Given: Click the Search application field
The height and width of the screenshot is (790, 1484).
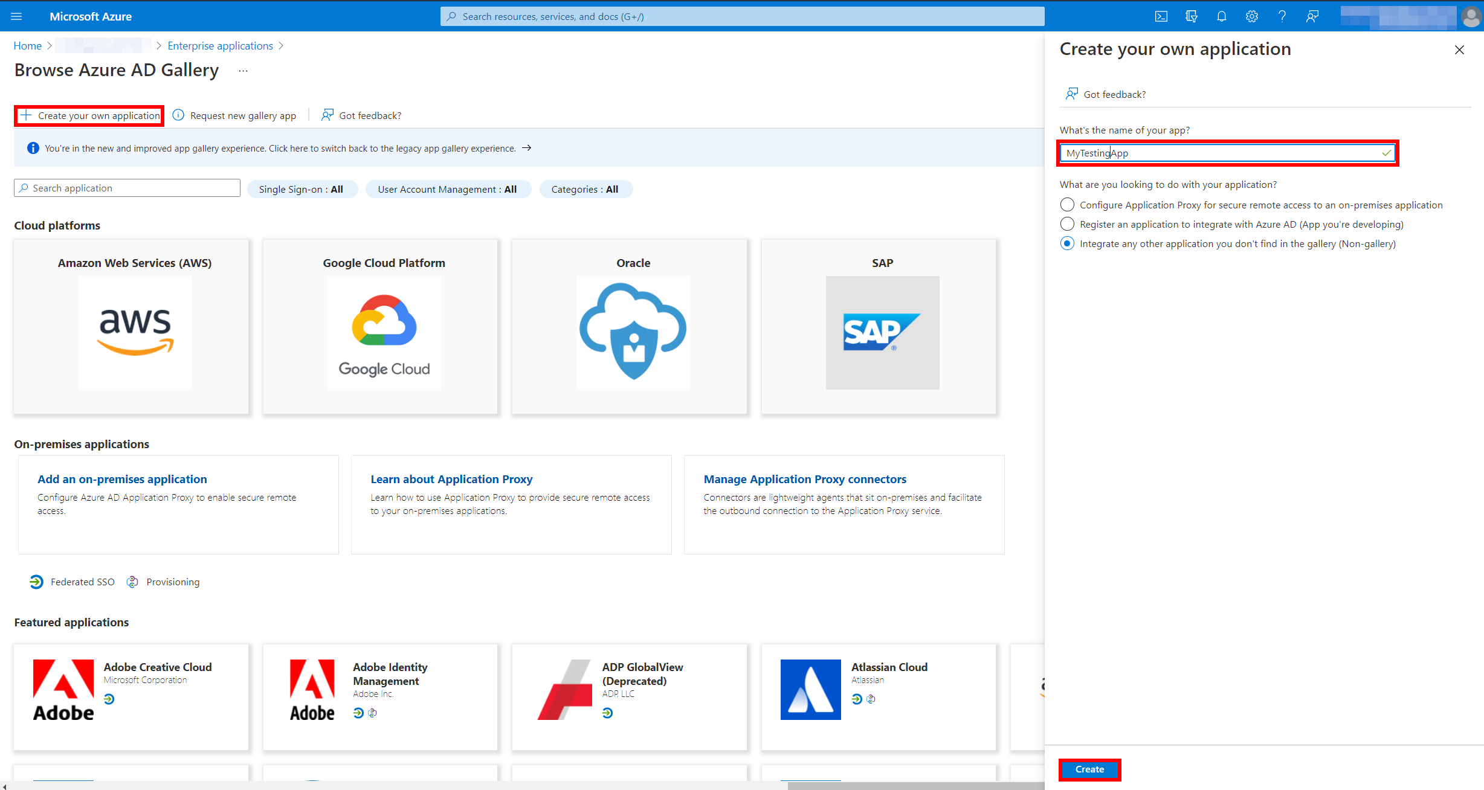Looking at the screenshot, I should (x=127, y=188).
